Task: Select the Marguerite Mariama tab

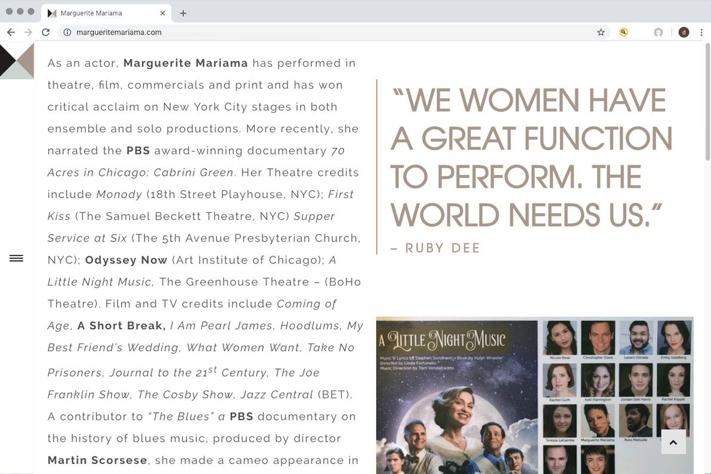Action: pyautogui.click(x=101, y=13)
